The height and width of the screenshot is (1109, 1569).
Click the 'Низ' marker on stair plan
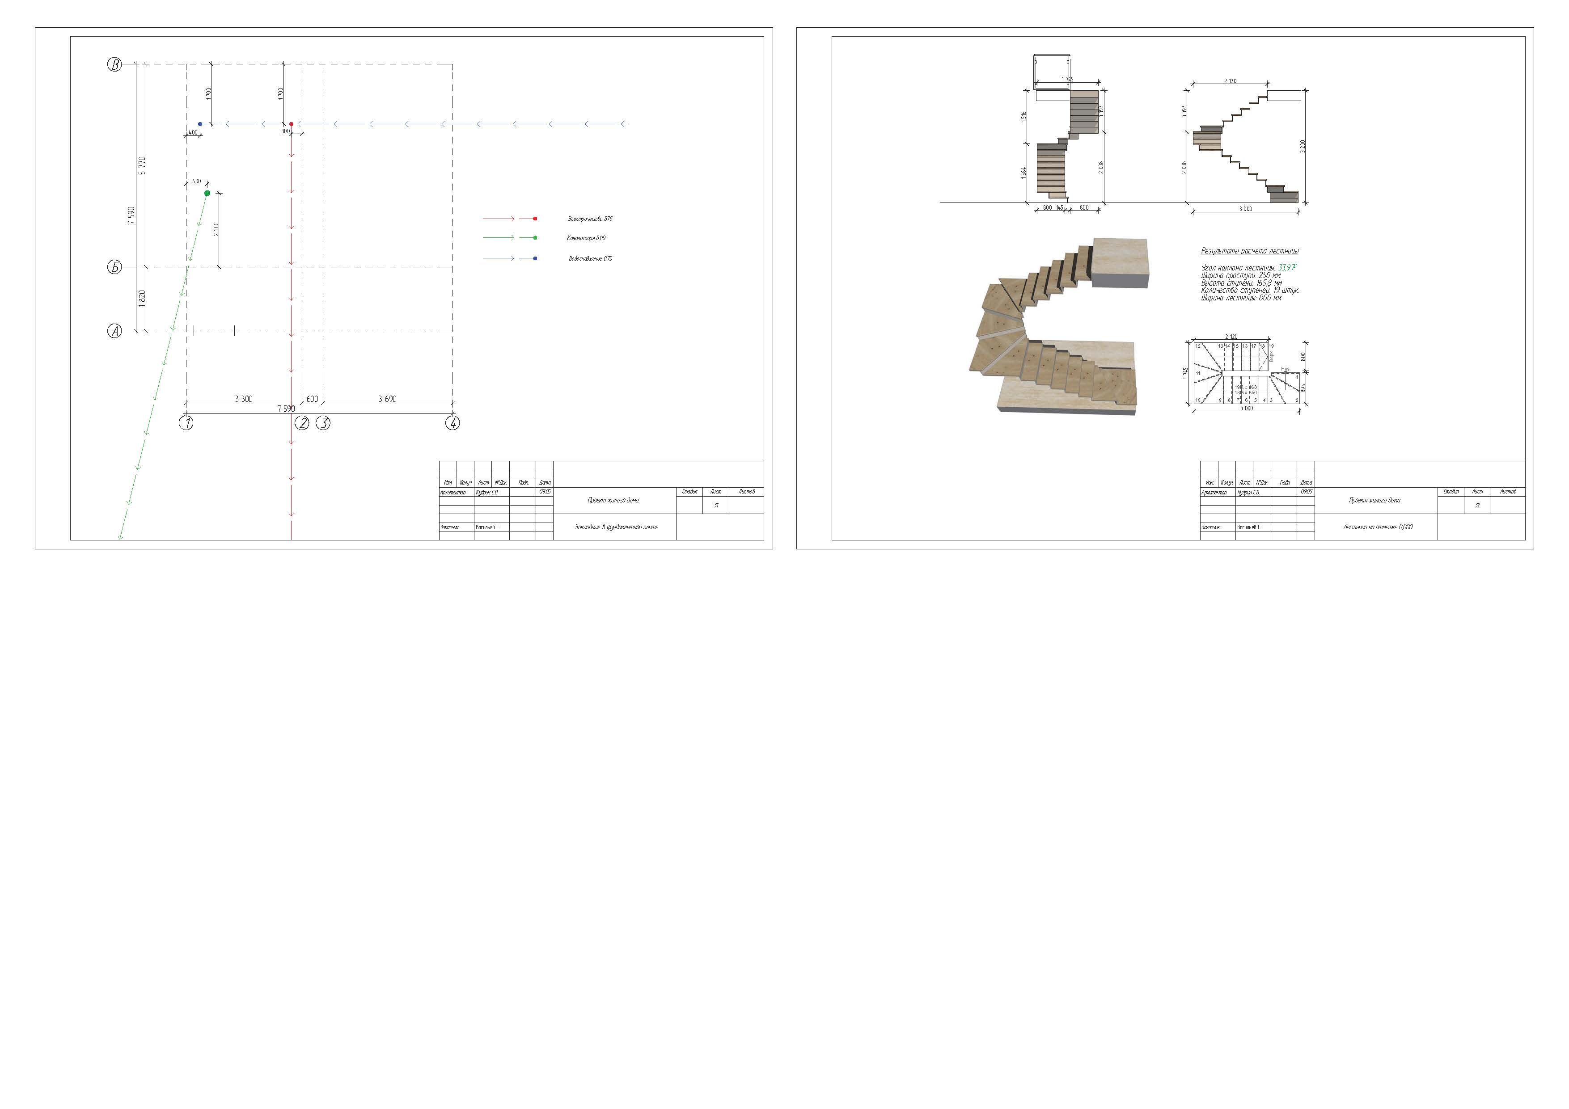pyautogui.click(x=1285, y=370)
